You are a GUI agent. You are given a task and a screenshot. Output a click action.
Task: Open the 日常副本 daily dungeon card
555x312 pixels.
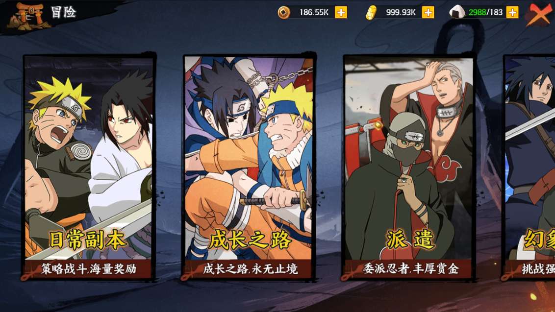pyautogui.click(x=88, y=167)
